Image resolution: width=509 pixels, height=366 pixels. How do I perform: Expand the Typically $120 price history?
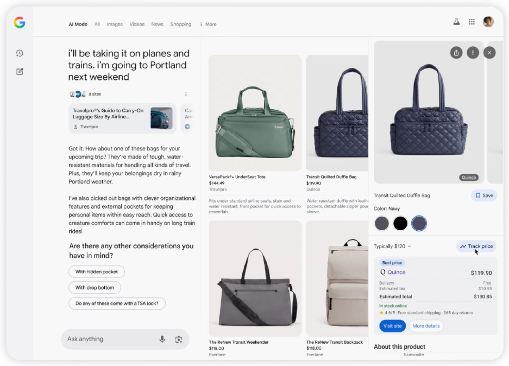392,246
